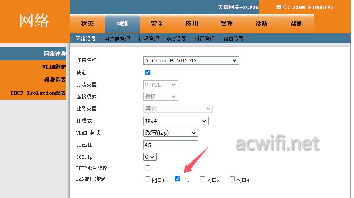The width and height of the screenshot is (354, 198).
Task: Click the VLAN 模式 label text
Action: 88,133
